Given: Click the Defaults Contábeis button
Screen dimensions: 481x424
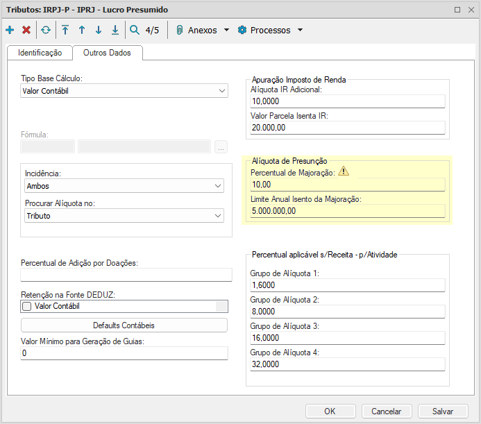Looking at the screenshot, I should tap(124, 325).
